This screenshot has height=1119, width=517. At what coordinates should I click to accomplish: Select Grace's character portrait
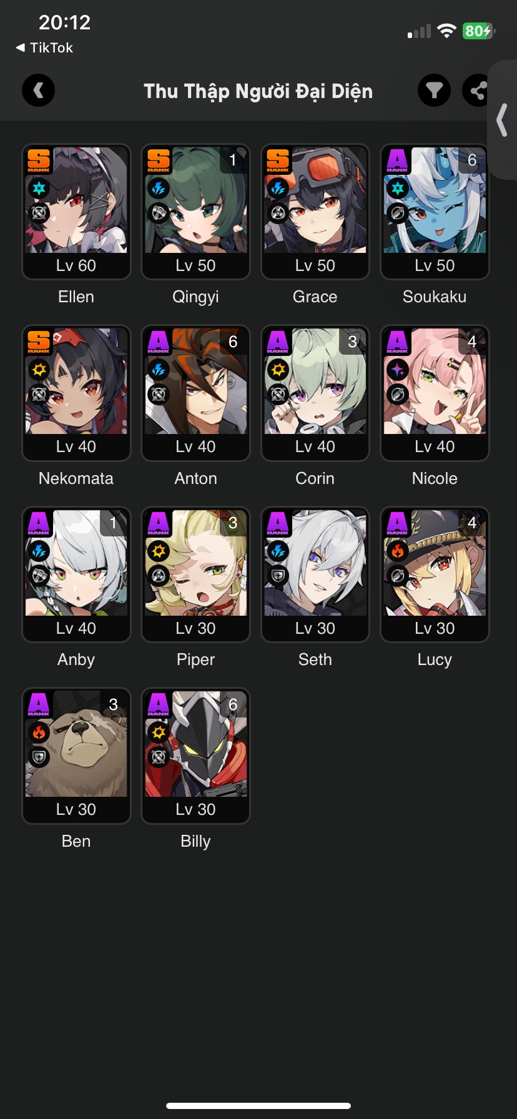(x=315, y=212)
